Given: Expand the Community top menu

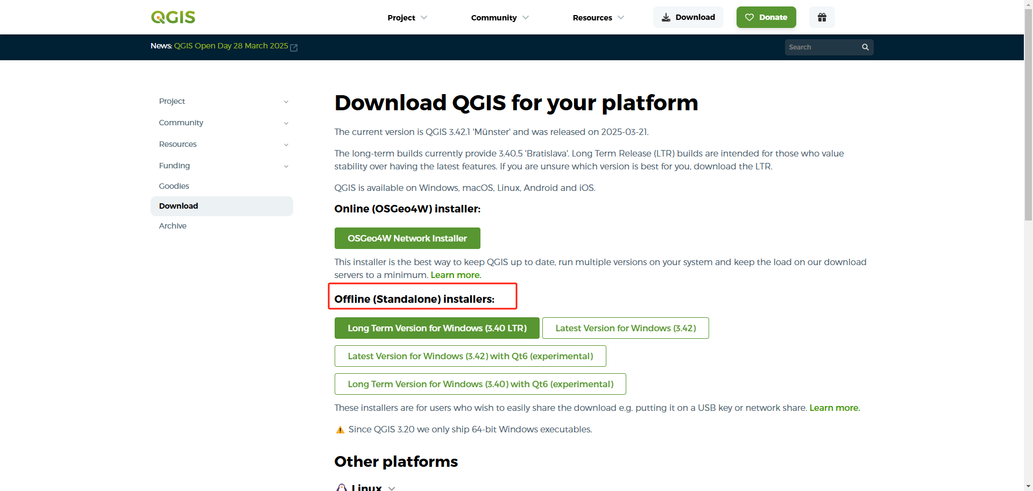Looking at the screenshot, I should (500, 18).
